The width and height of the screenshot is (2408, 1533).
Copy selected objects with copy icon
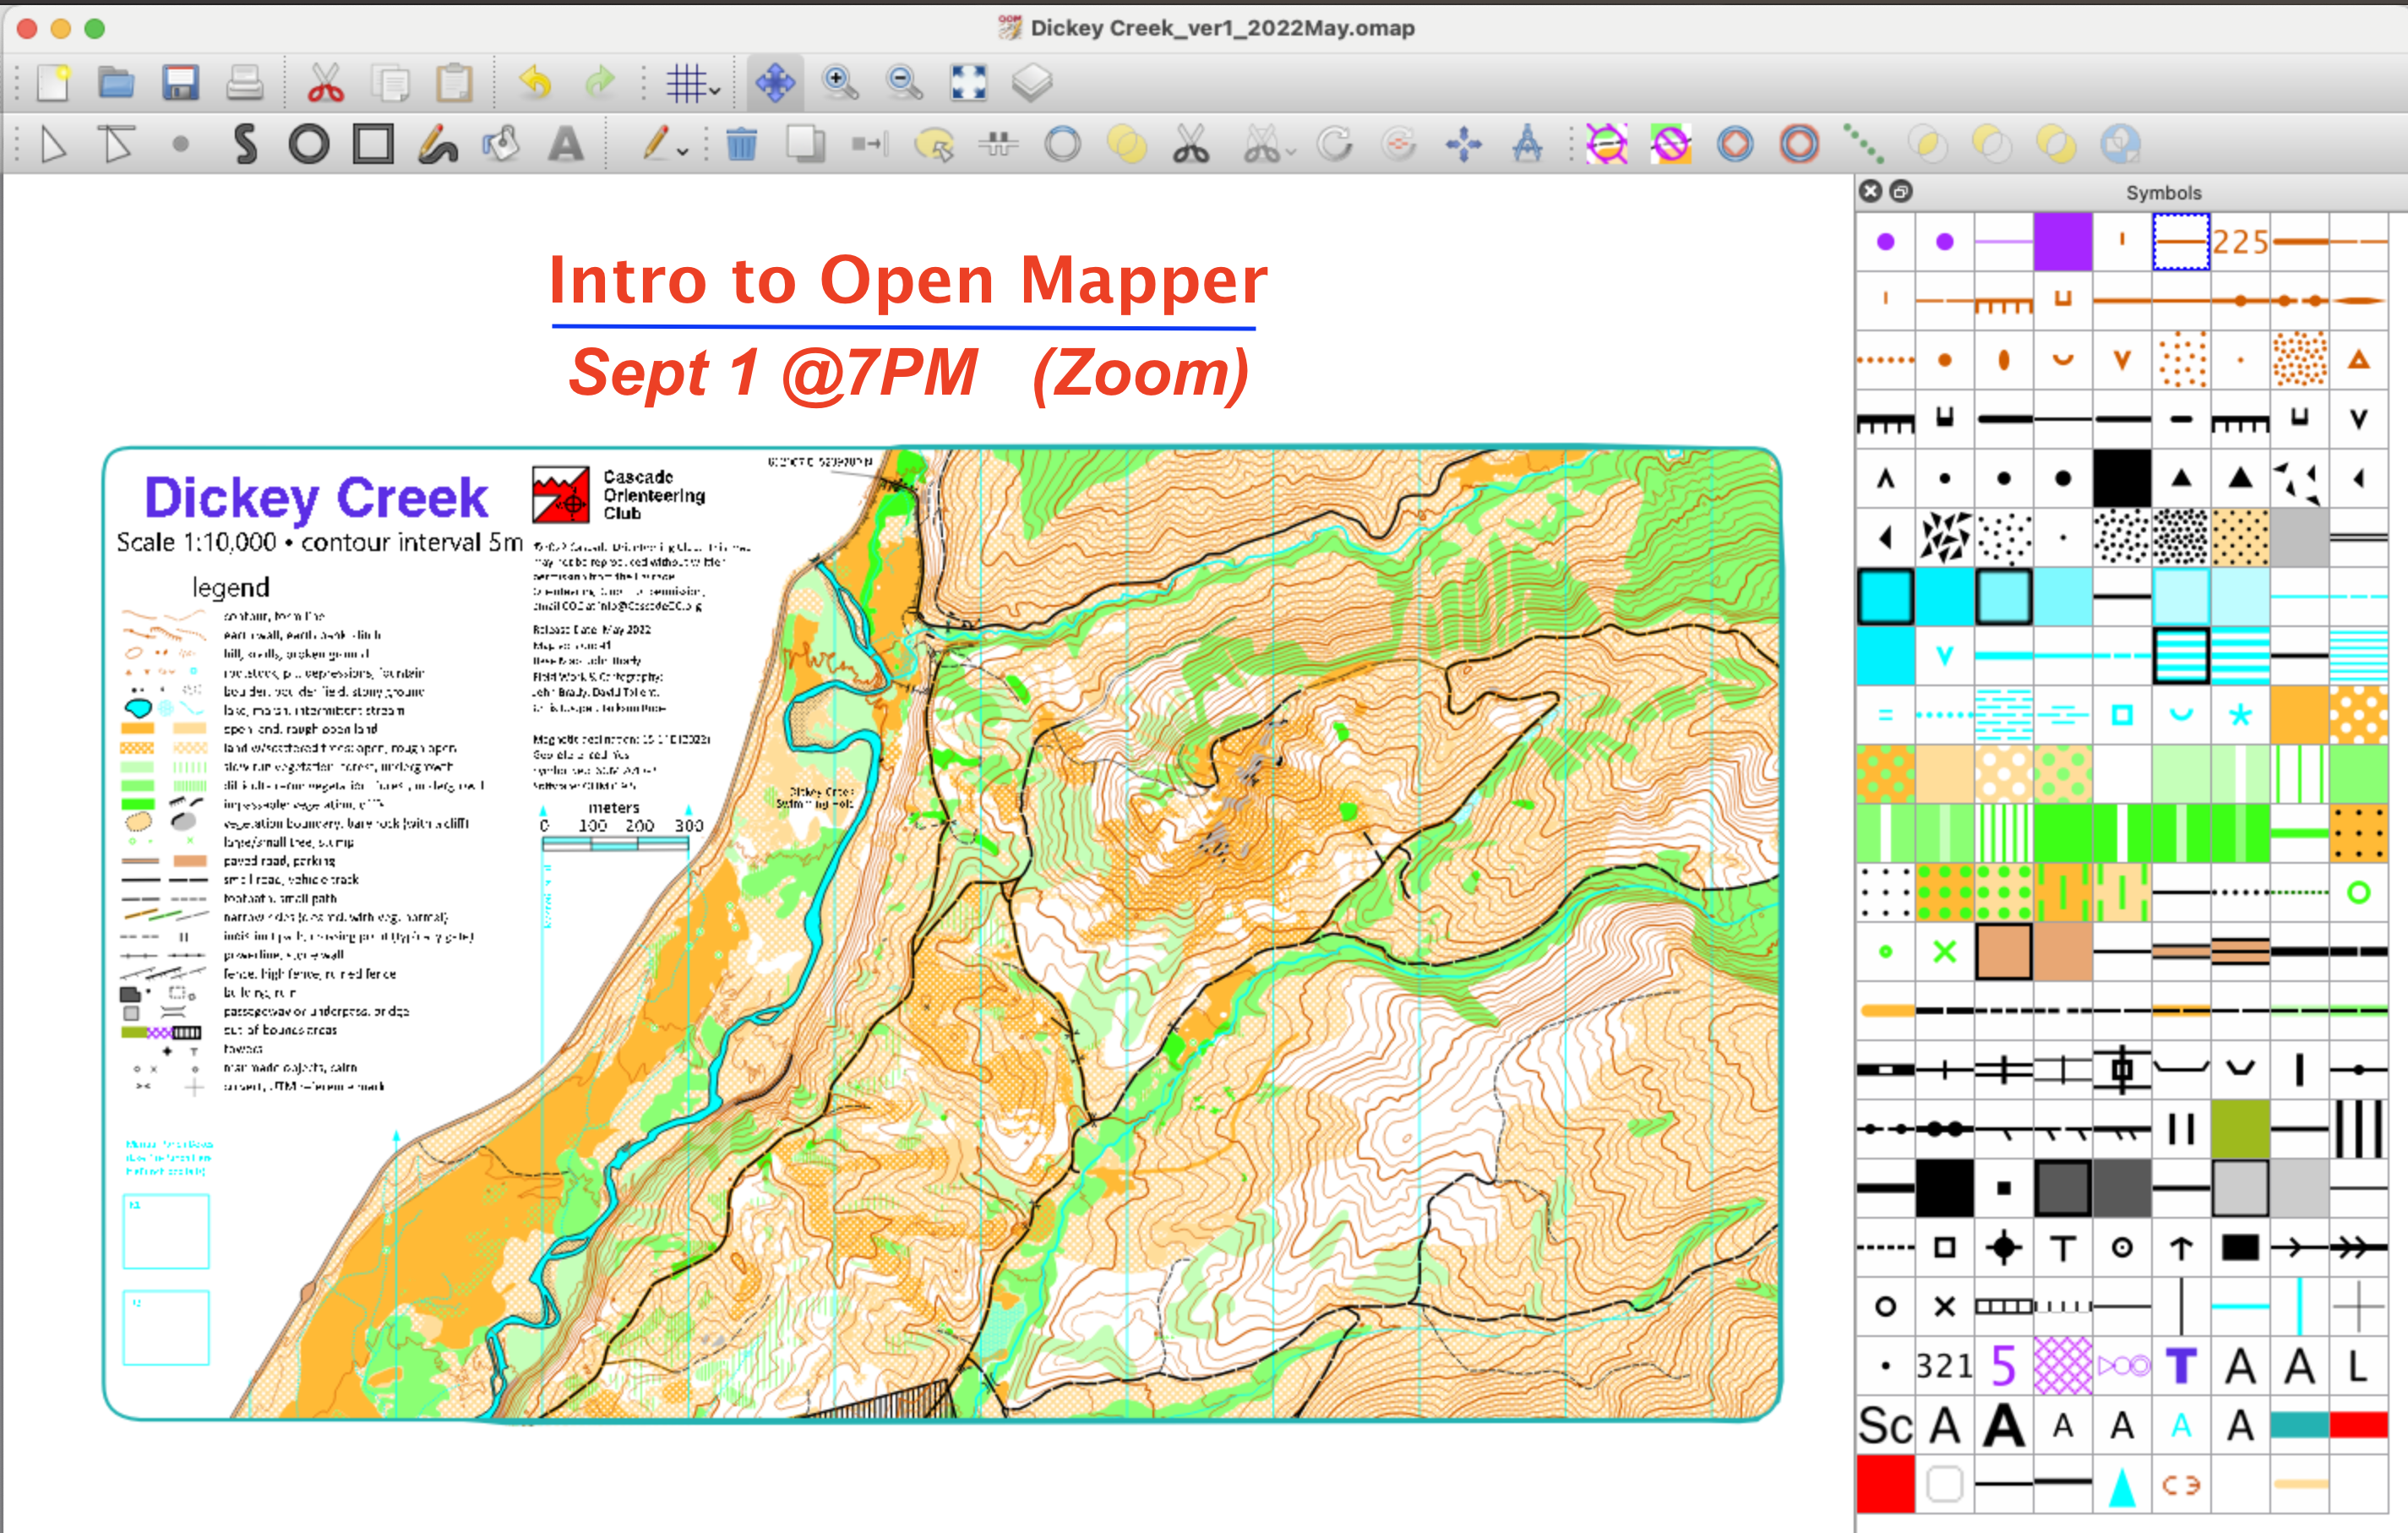pyautogui.click(x=390, y=83)
